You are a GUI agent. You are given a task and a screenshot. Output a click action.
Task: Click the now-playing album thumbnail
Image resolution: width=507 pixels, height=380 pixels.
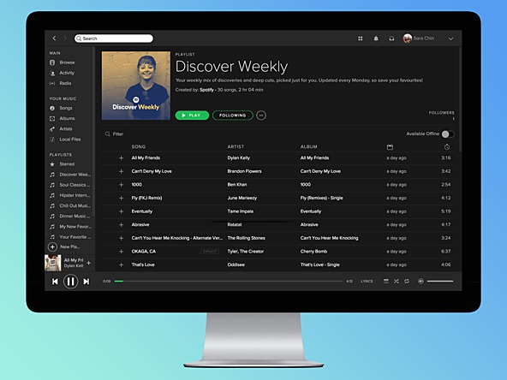[53, 263]
